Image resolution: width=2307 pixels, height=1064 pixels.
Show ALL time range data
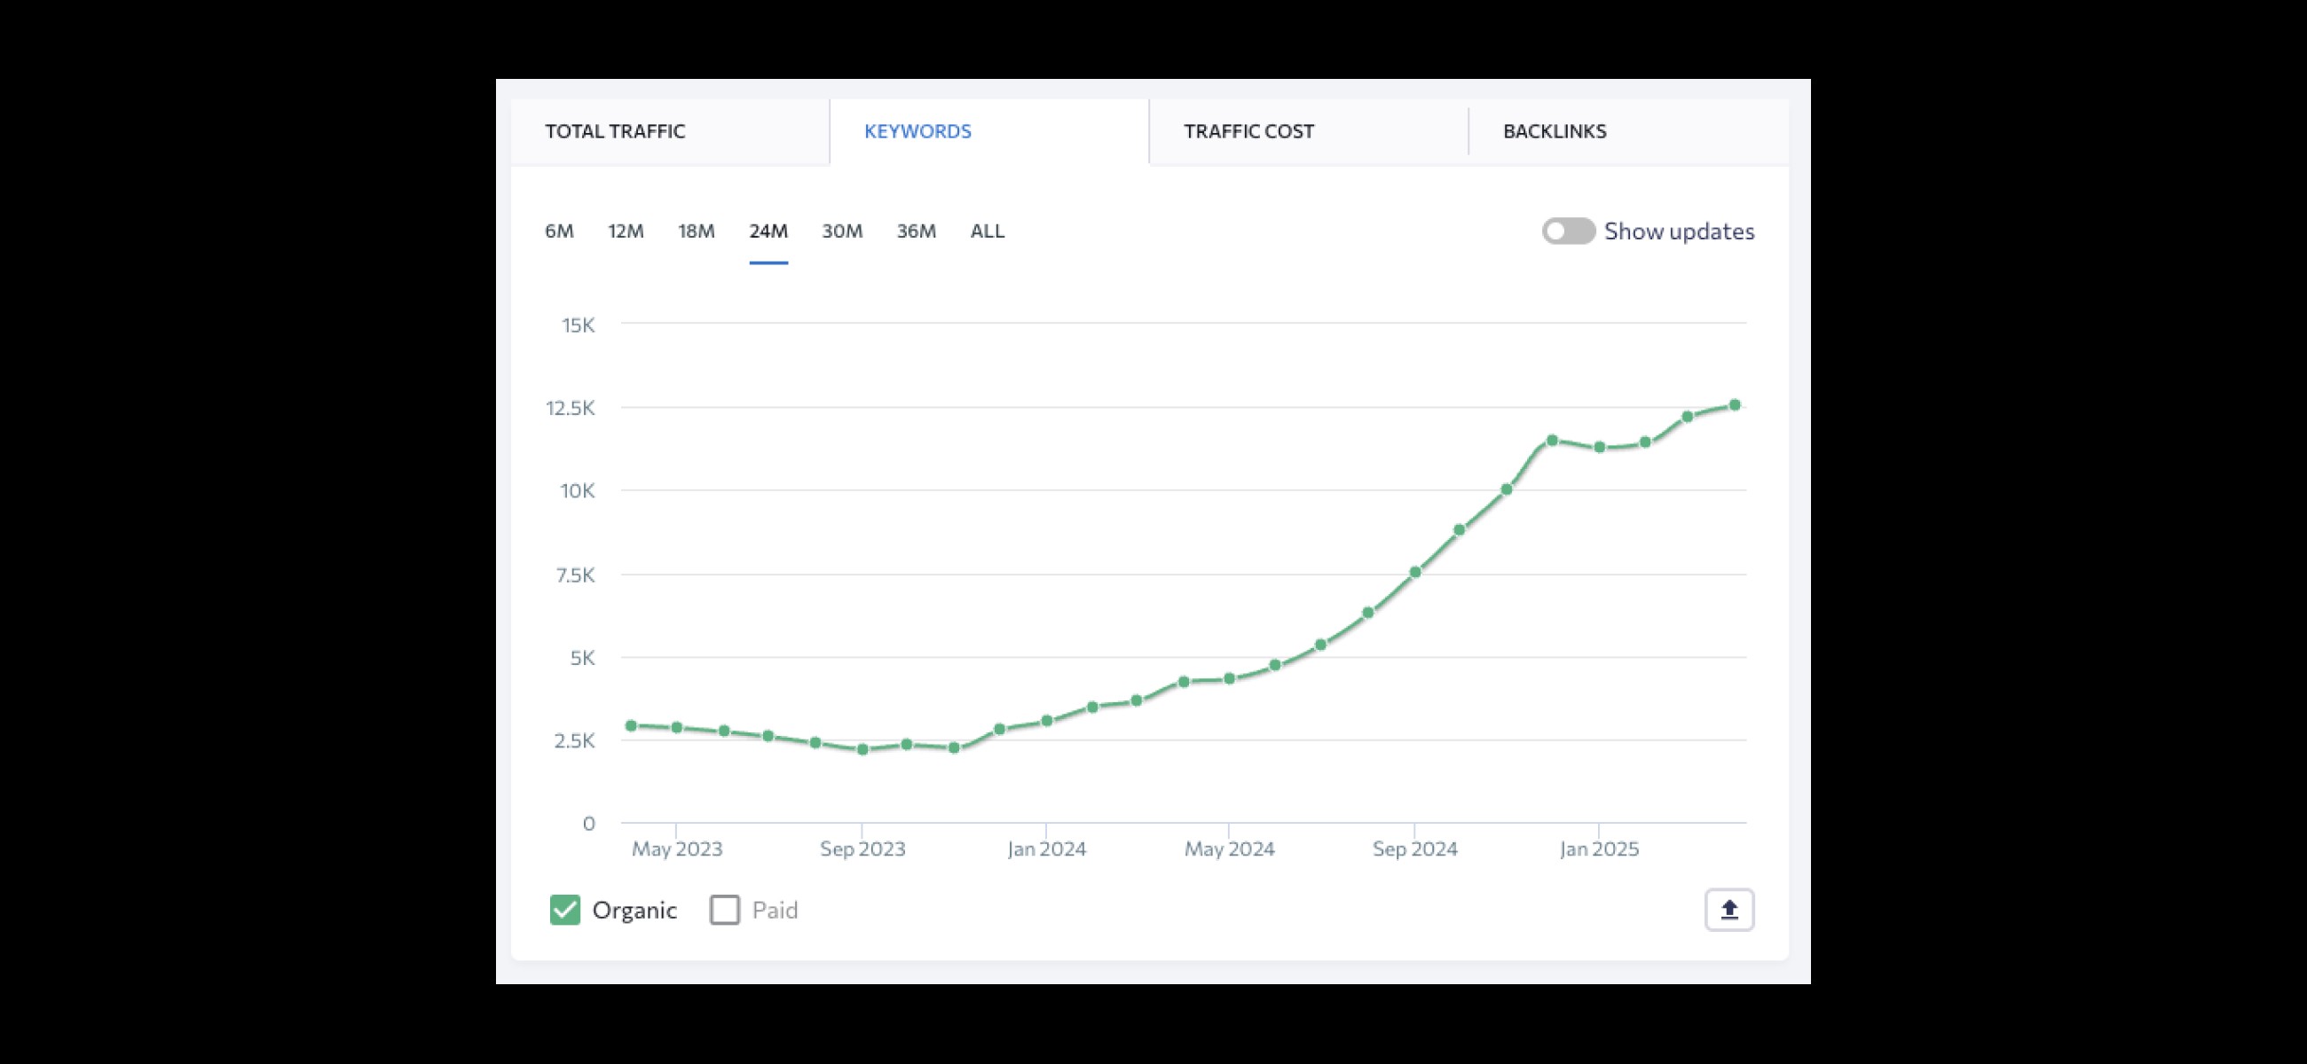pyautogui.click(x=987, y=231)
